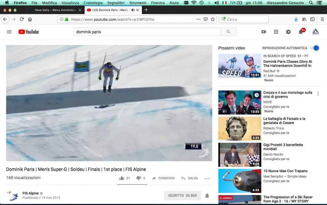Open the Modifica menu
This screenshot has width=327, height=205.
pos(49,3)
